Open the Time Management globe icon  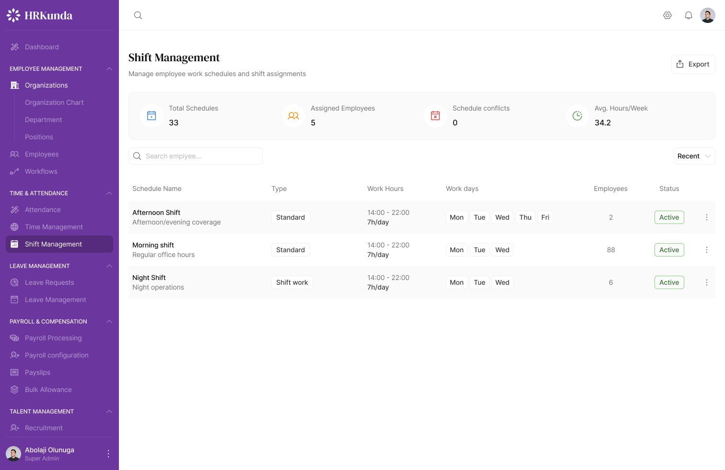tap(14, 226)
